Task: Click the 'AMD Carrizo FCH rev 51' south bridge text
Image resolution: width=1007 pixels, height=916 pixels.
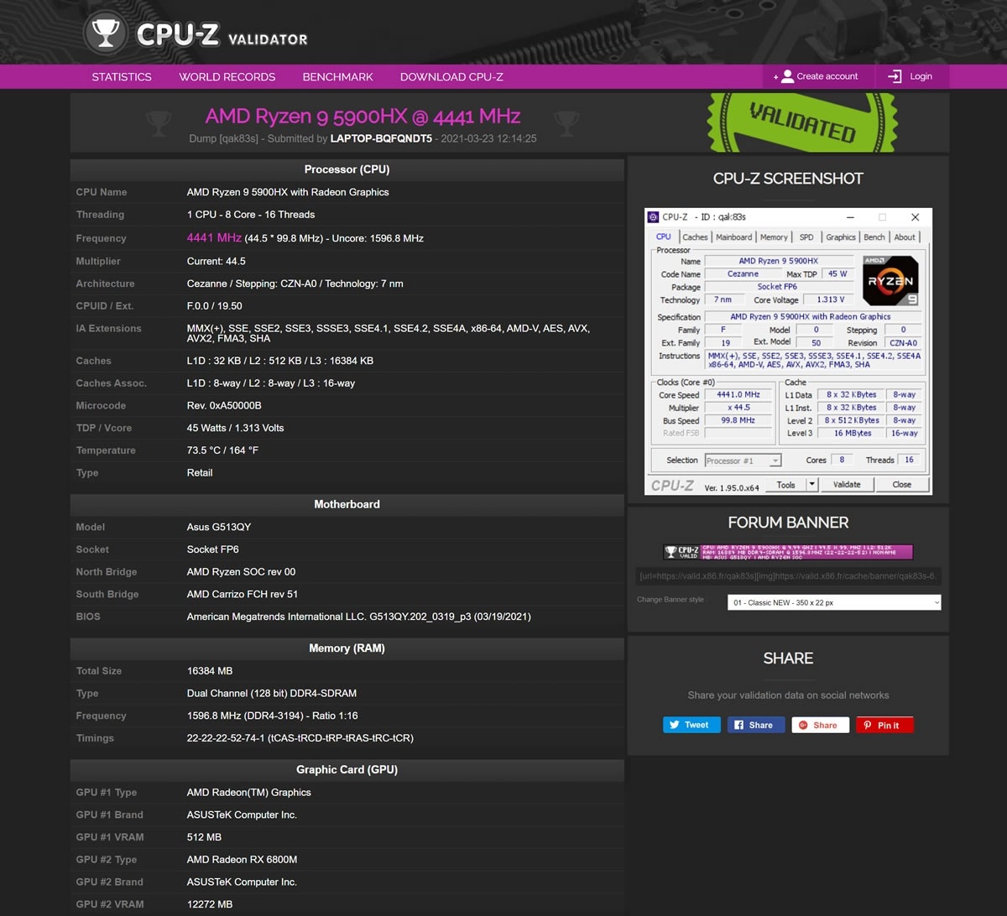Action: pos(243,594)
